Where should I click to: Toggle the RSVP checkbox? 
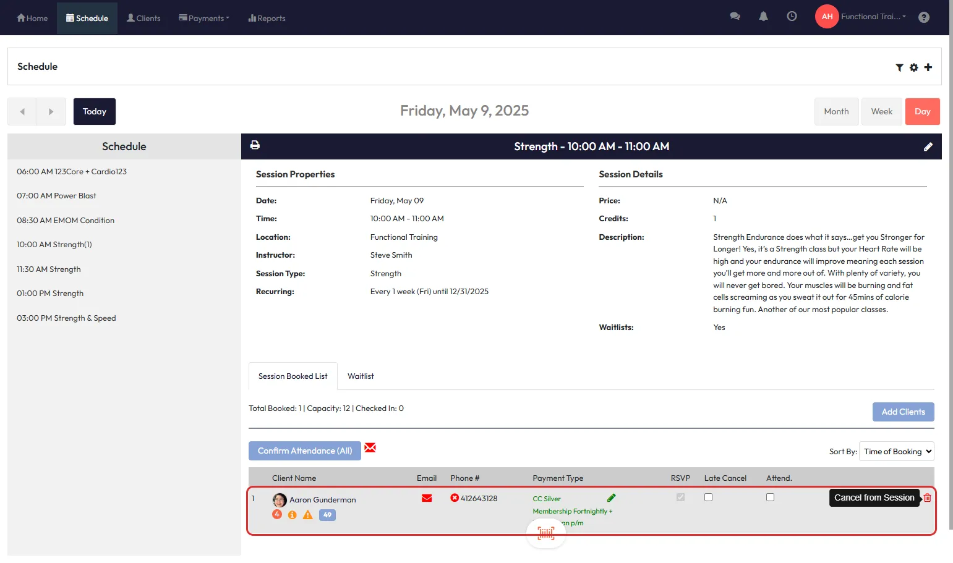[x=680, y=497]
